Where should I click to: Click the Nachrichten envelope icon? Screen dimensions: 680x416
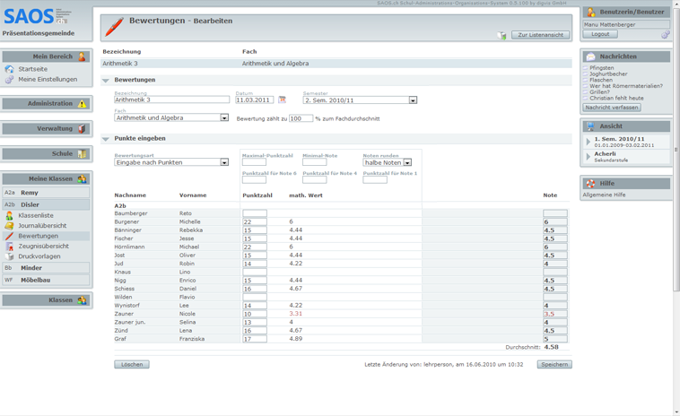coord(590,56)
